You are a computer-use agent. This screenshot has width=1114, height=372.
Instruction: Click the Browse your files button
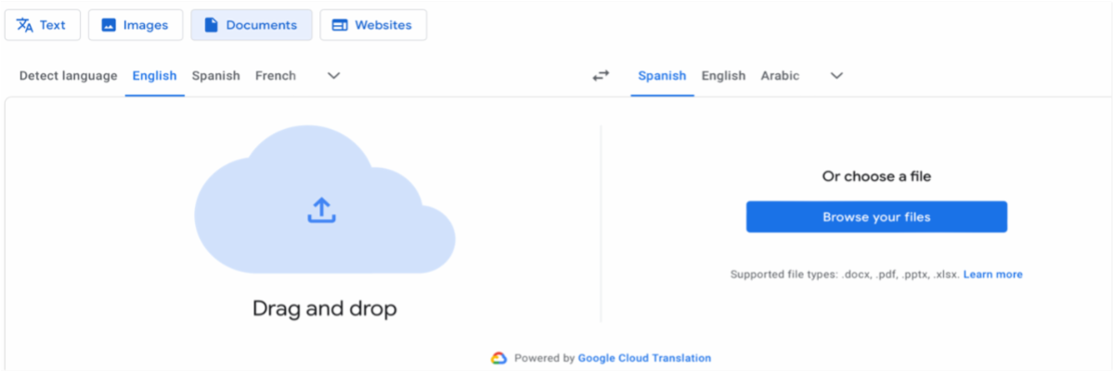pos(876,217)
